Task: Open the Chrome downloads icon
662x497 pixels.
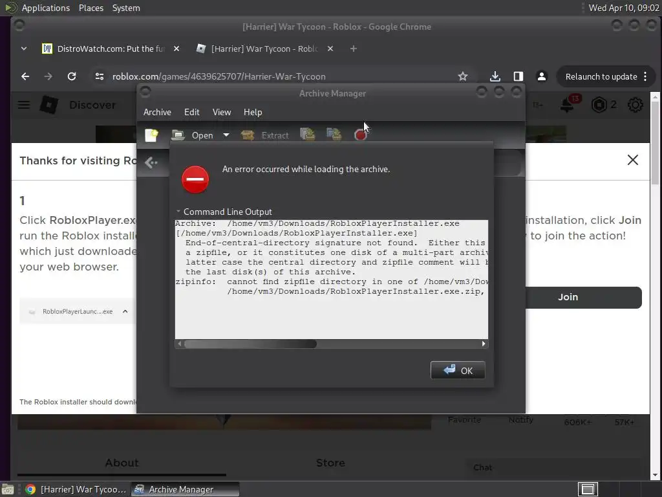Action: click(495, 76)
